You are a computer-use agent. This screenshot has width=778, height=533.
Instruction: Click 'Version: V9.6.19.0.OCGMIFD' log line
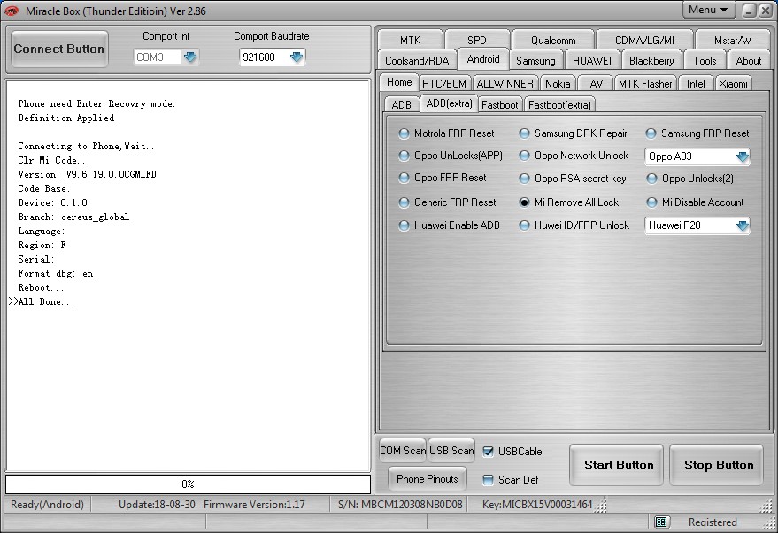[x=87, y=174]
